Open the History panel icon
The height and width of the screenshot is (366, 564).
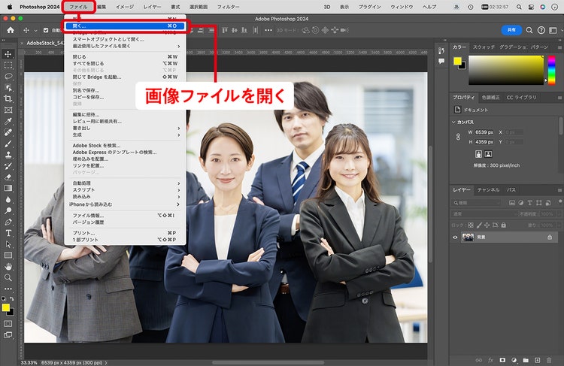[x=441, y=50]
